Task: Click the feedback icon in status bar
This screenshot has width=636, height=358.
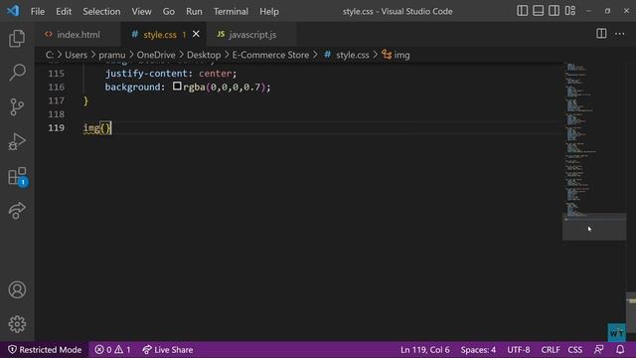Action: click(x=598, y=349)
